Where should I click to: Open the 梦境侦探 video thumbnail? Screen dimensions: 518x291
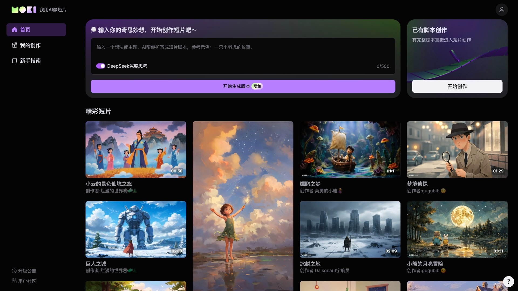coord(457,150)
